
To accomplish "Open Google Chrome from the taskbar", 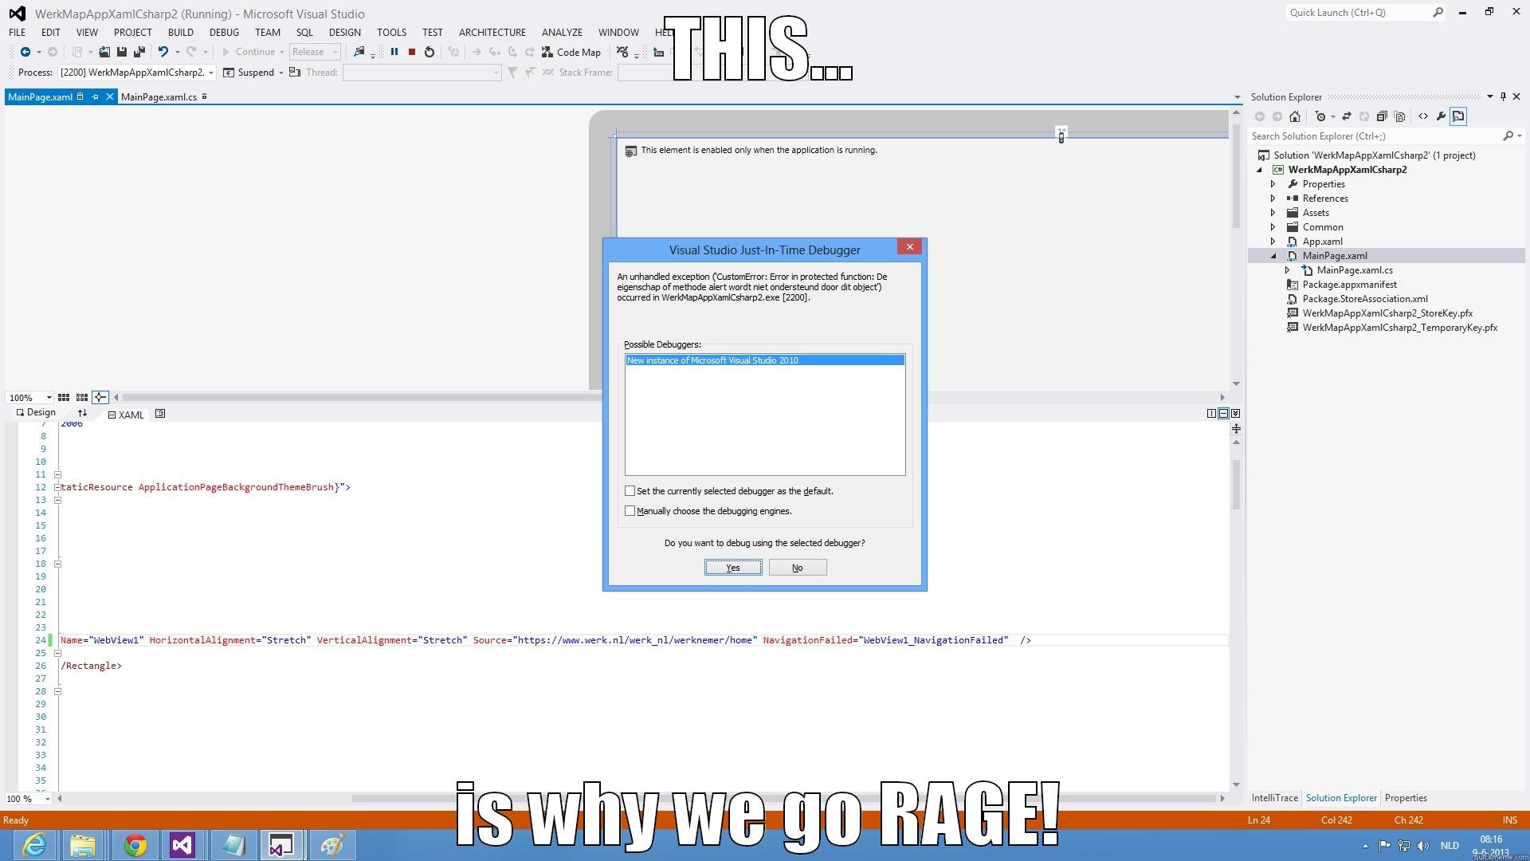I will [135, 845].
